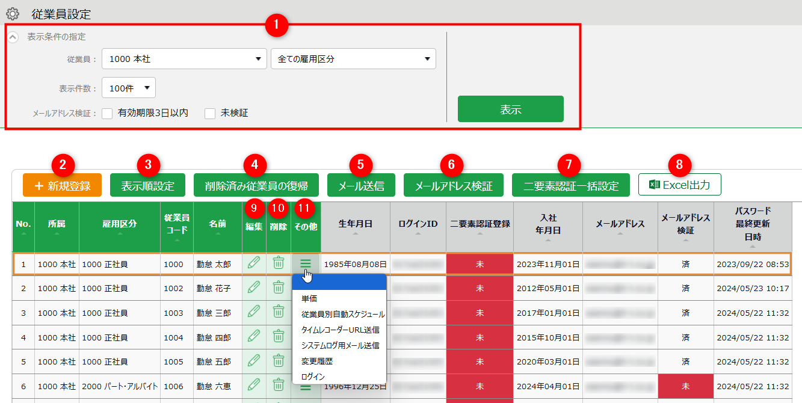
Task: Choose タイムレコーダーURL送信 in the menu
Action: pyautogui.click(x=340, y=330)
